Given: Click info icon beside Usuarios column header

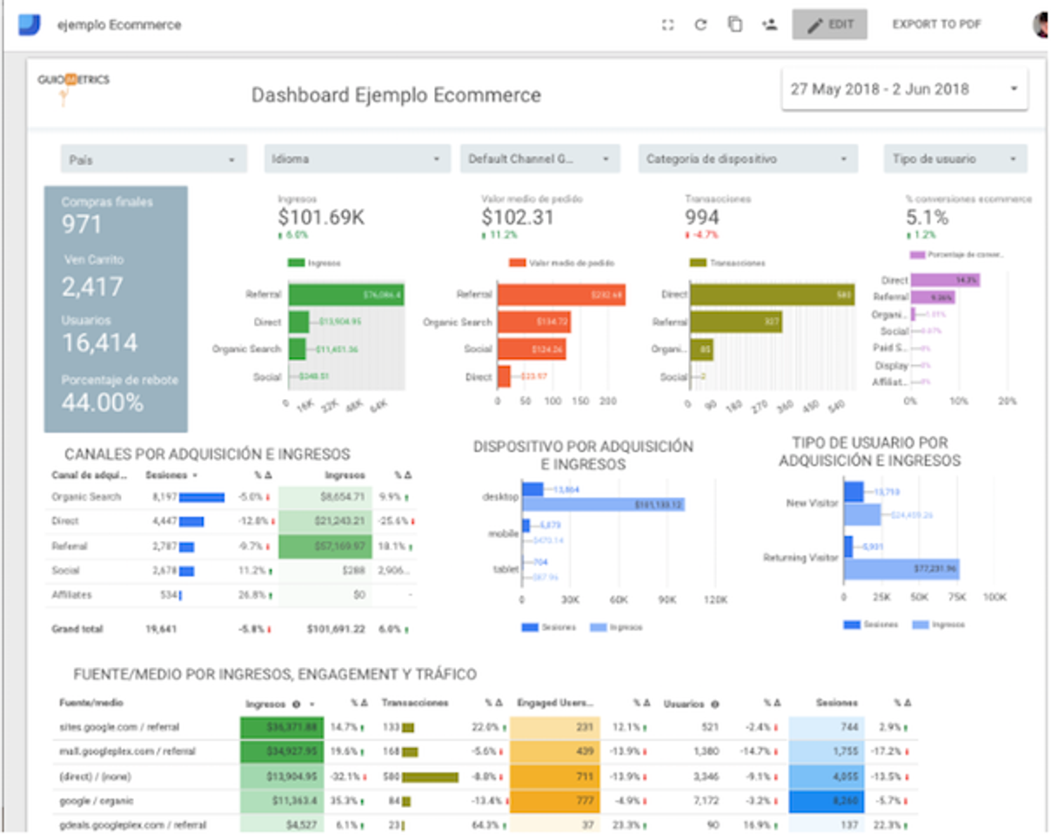Looking at the screenshot, I should pos(715,703).
